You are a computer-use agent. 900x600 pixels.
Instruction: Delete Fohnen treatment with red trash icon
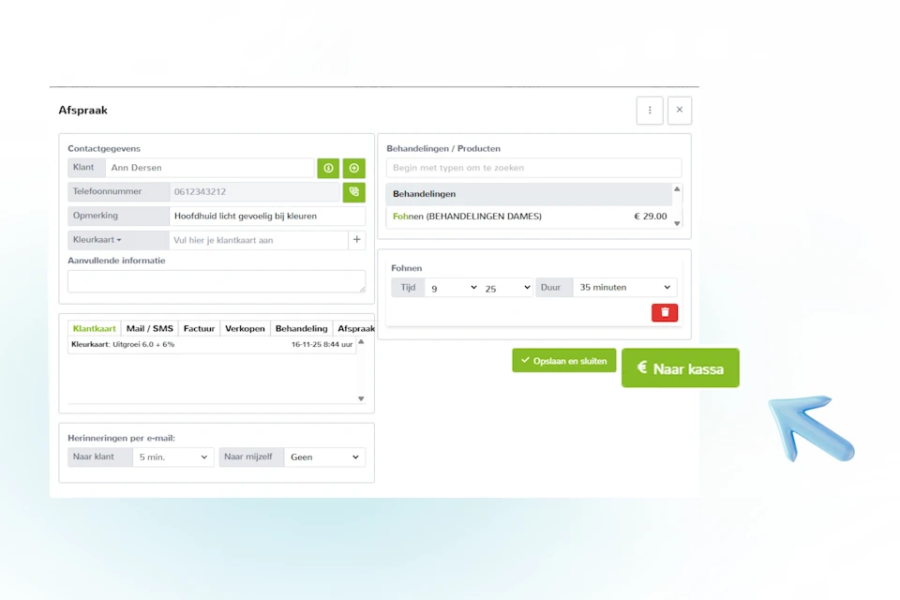click(x=665, y=312)
